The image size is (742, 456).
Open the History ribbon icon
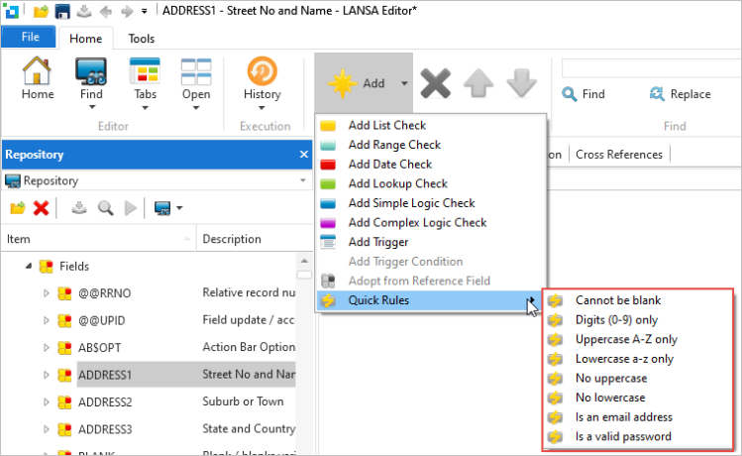pos(262,71)
